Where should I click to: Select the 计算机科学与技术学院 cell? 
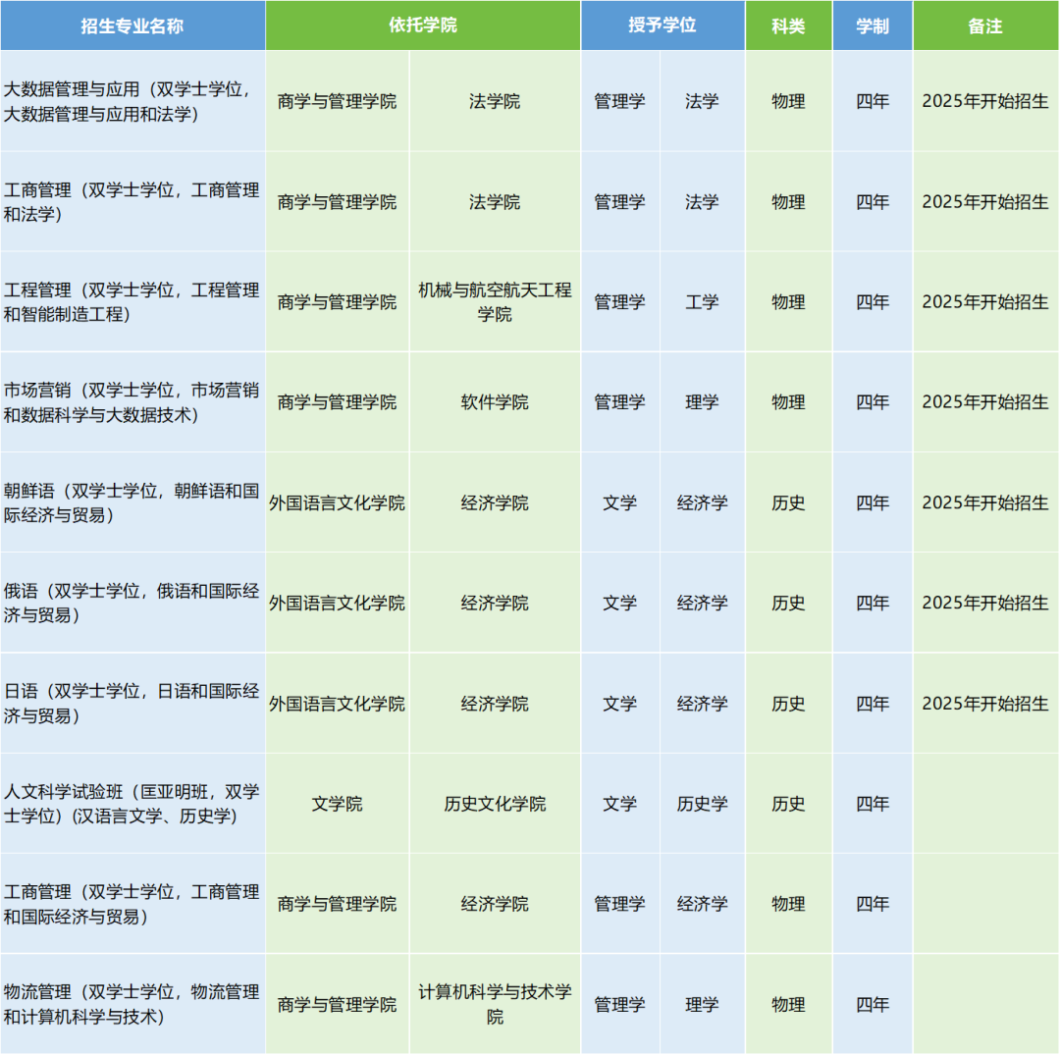pos(495,1004)
